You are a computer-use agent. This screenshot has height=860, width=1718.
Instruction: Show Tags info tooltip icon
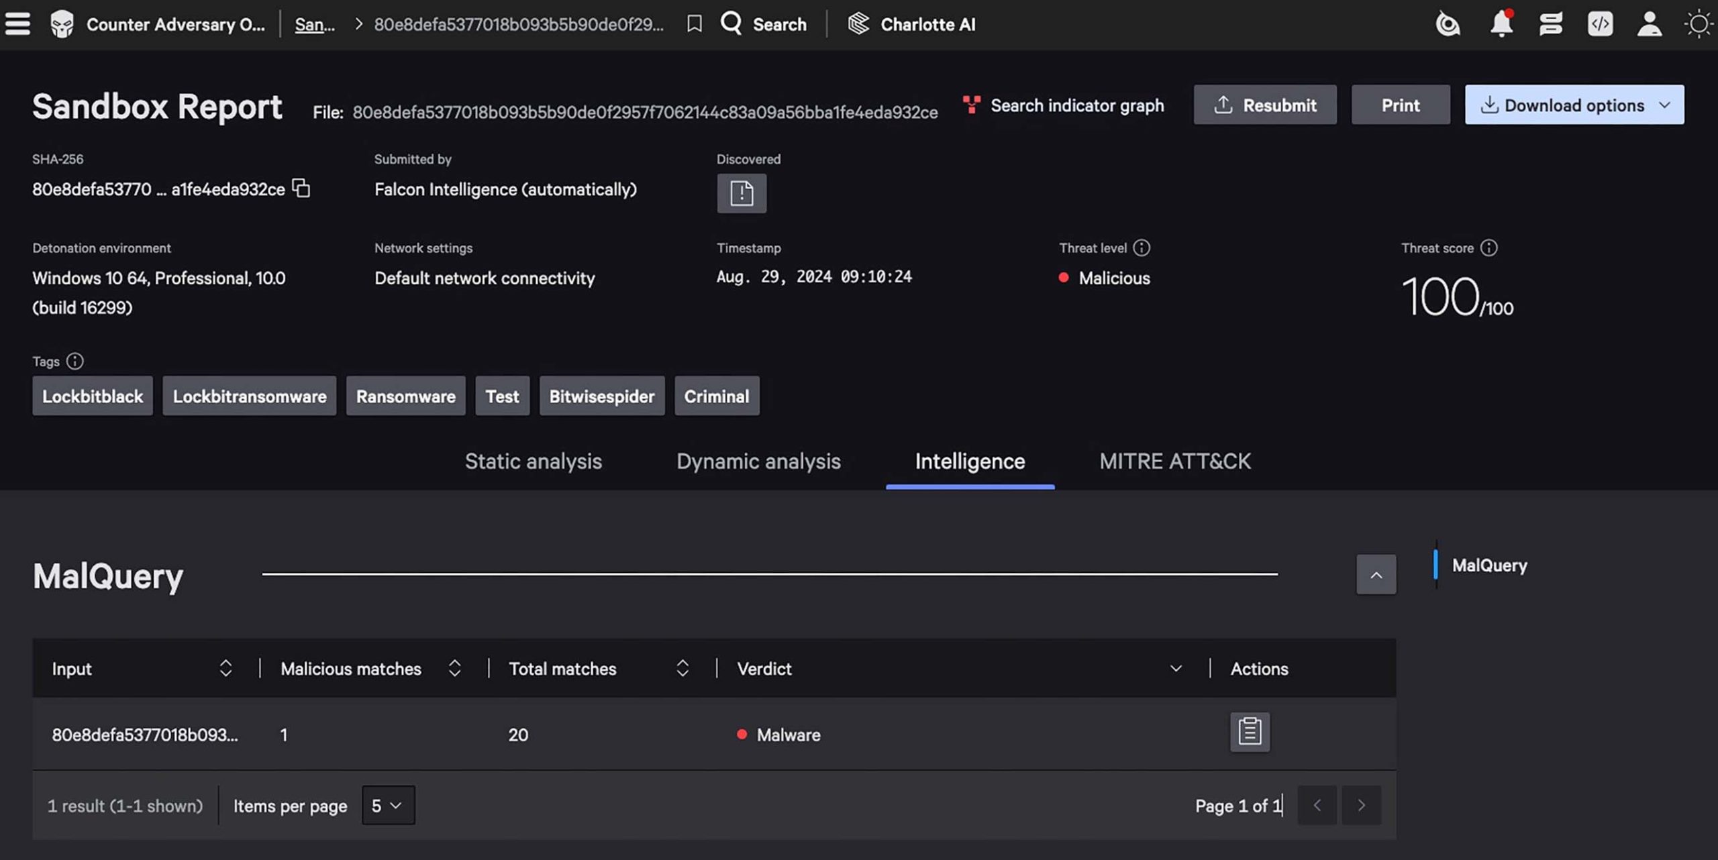(75, 361)
